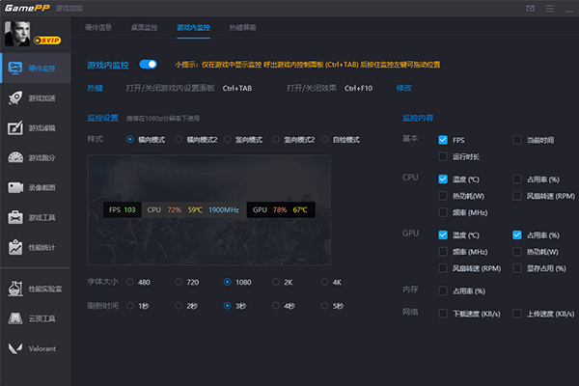Set font size to 4K
Screen dimensions: 579x386
click(x=324, y=282)
